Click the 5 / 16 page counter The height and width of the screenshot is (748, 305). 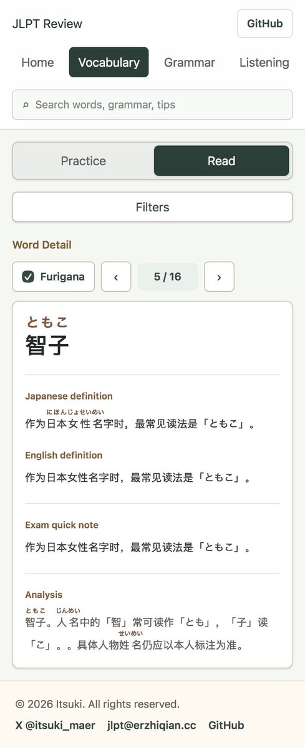coord(167,277)
